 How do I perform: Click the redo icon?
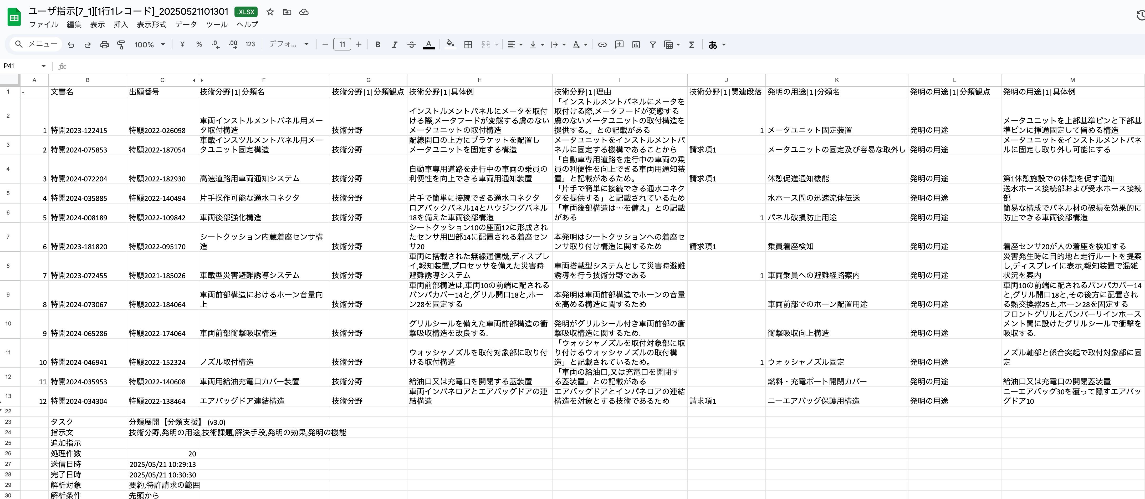pos(88,44)
